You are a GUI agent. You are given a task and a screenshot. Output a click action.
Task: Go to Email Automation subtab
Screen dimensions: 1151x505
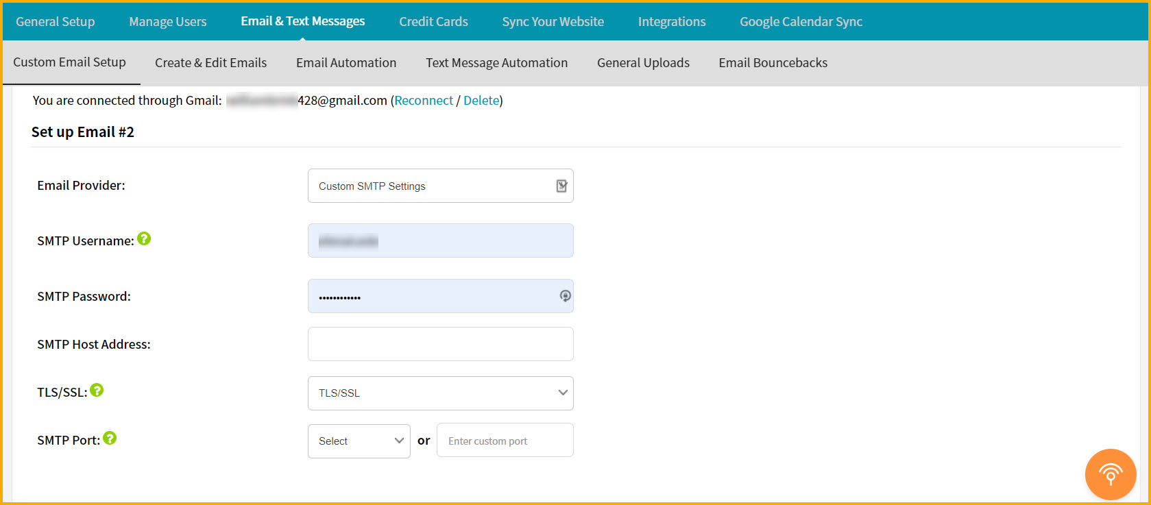click(x=346, y=63)
